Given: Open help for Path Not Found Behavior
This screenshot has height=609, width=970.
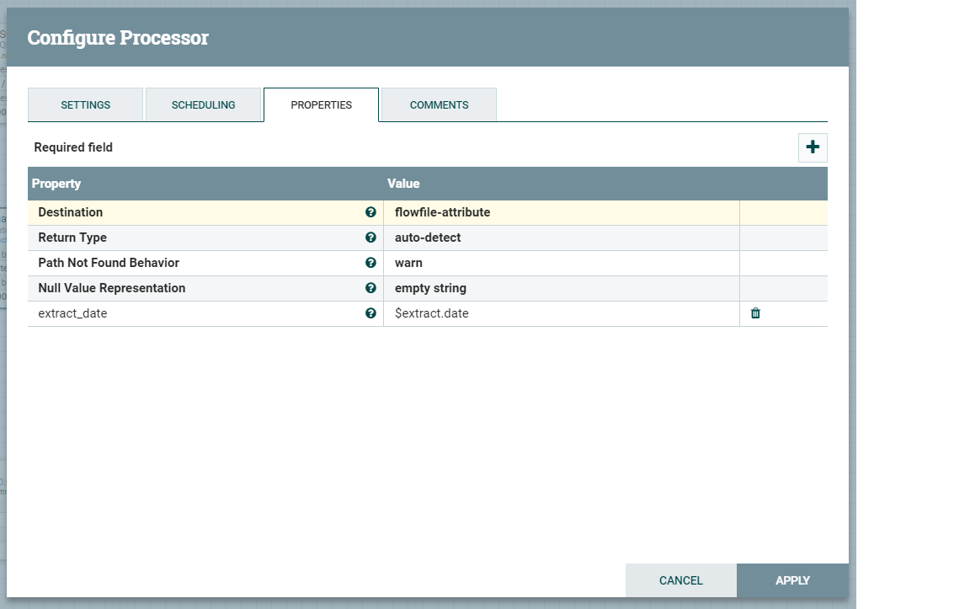Looking at the screenshot, I should 370,263.
